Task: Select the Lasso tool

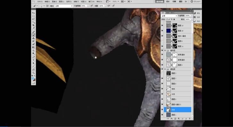Action: click(33, 19)
